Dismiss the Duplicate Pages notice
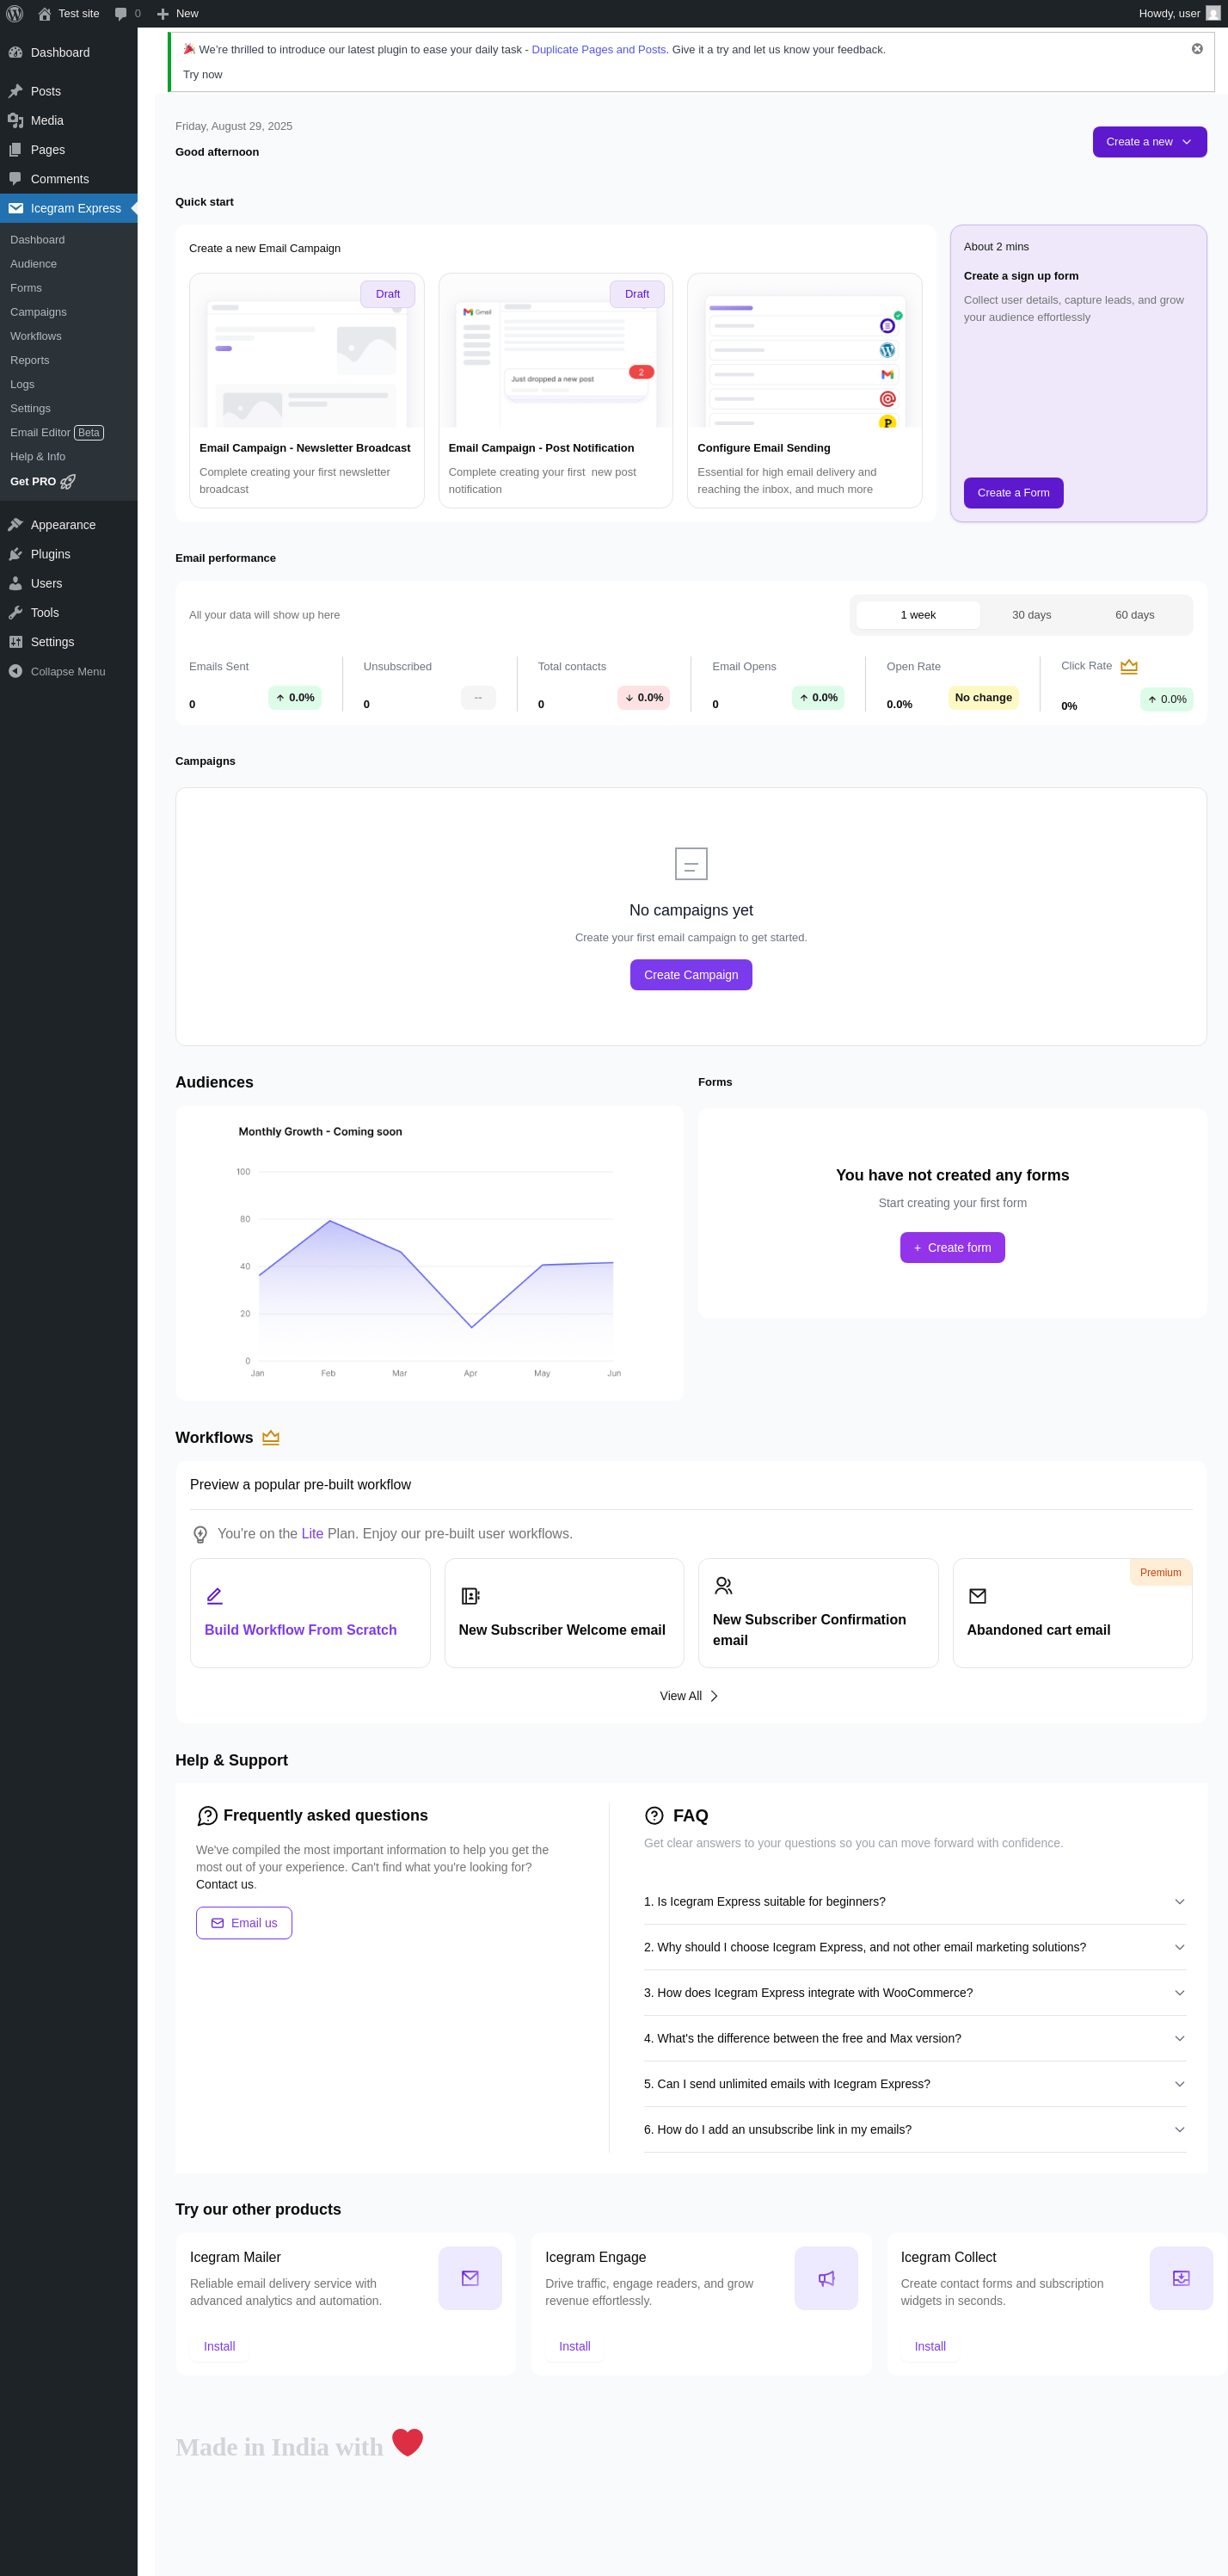The image size is (1228, 2576). (x=1197, y=49)
